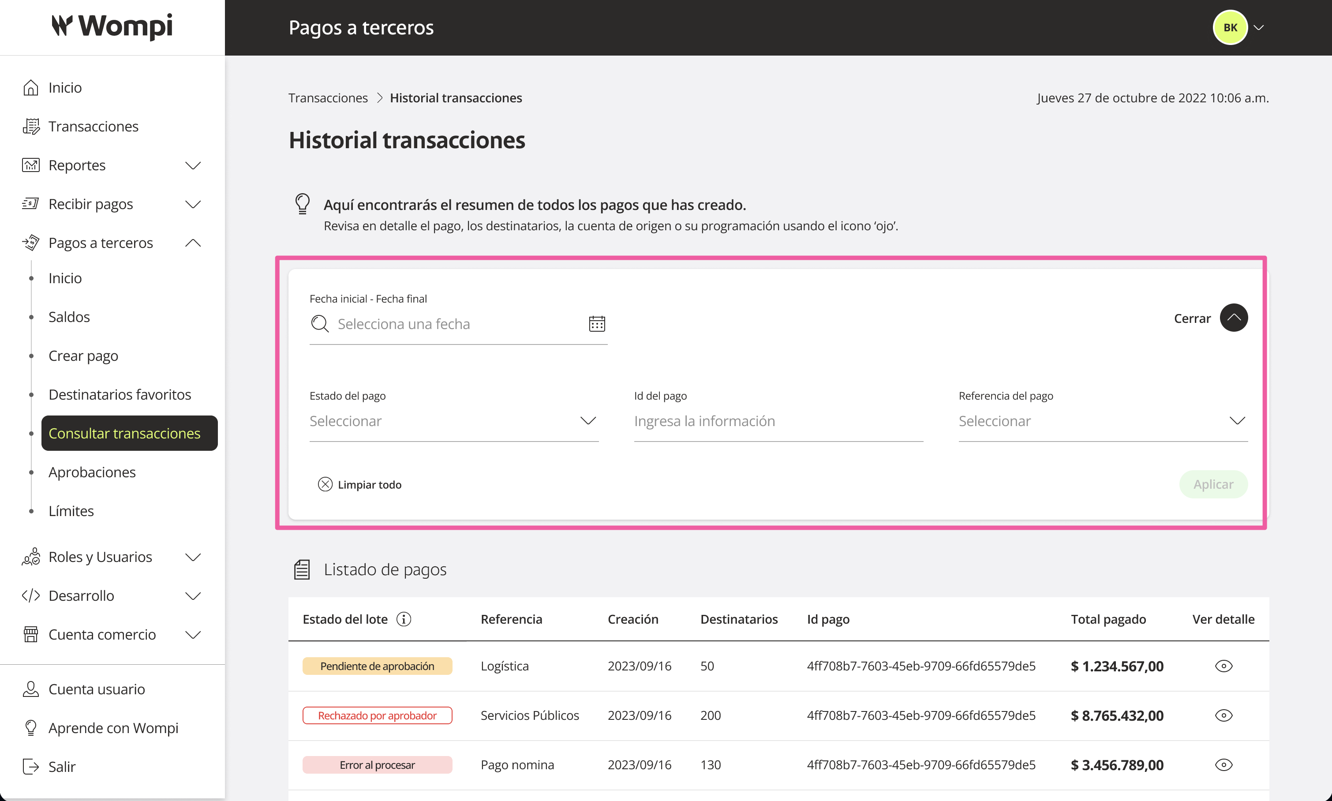Click the Pendiente de aprobación status badge
The image size is (1332, 801).
click(x=377, y=666)
